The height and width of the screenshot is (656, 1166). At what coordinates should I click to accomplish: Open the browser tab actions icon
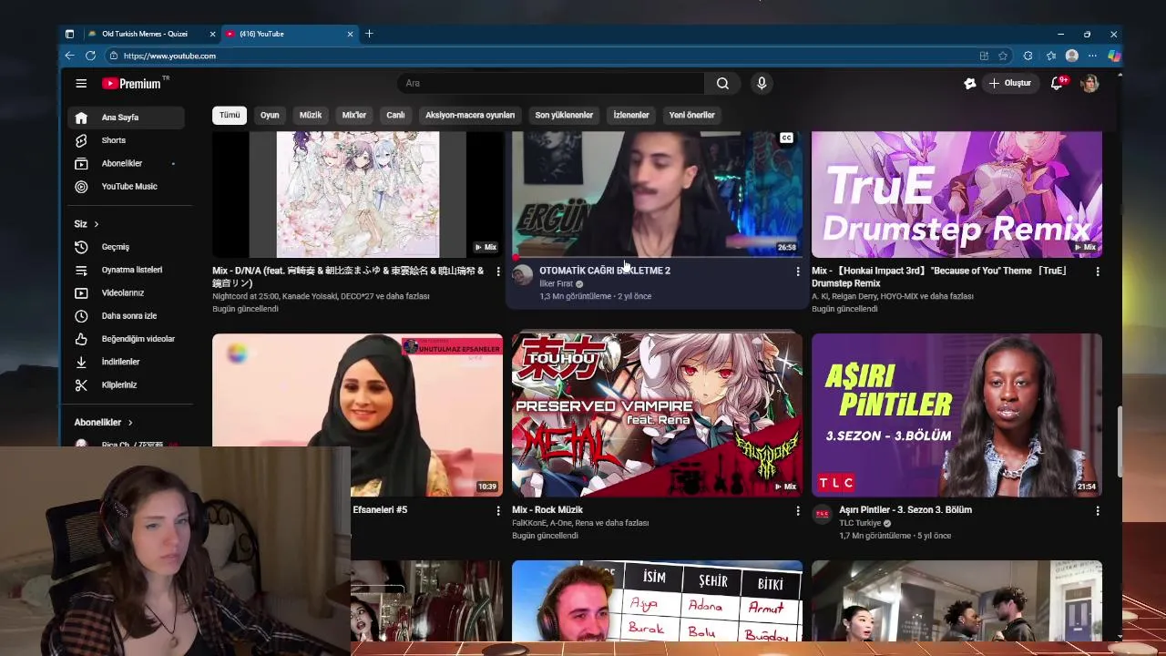click(69, 34)
